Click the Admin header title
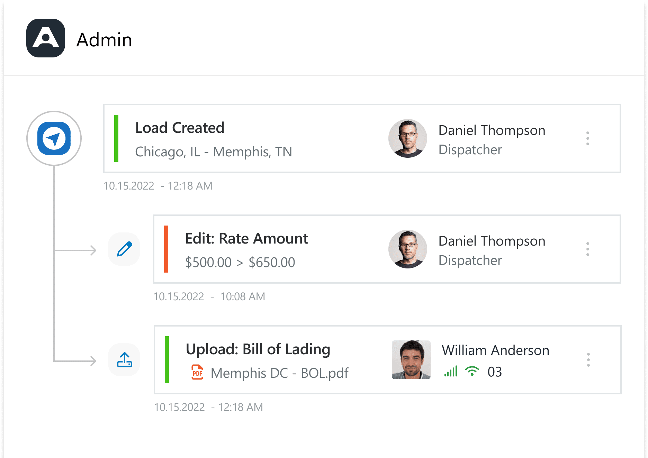Screen dimensions: 648x458 pyautogui.click(x=104, y=39)
